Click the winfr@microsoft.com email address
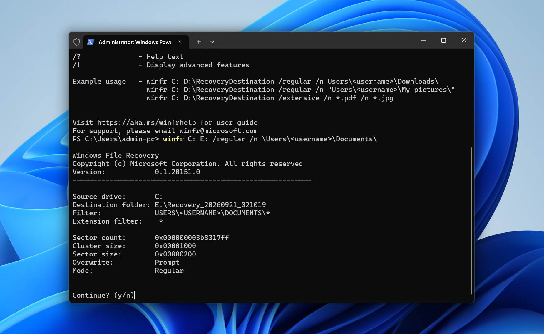The width and height of the screenshot is (544, 334). coord(218,131)
